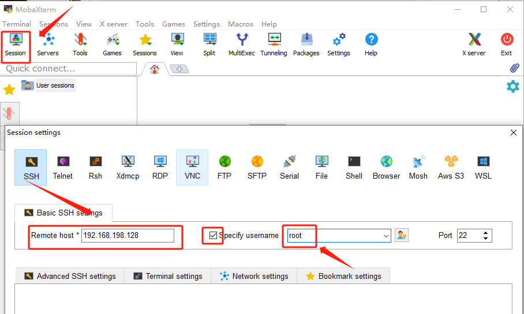Select the Shell session type
This screenshot has width=524, height=314.
[x=354, y=168]
